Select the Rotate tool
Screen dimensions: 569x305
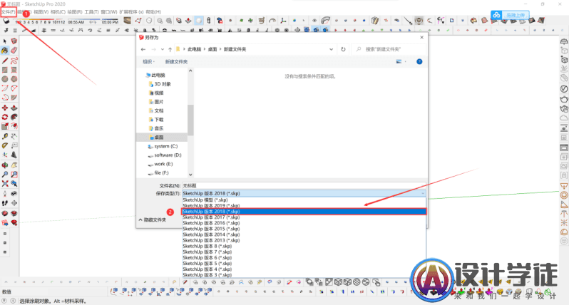(5, 117)
